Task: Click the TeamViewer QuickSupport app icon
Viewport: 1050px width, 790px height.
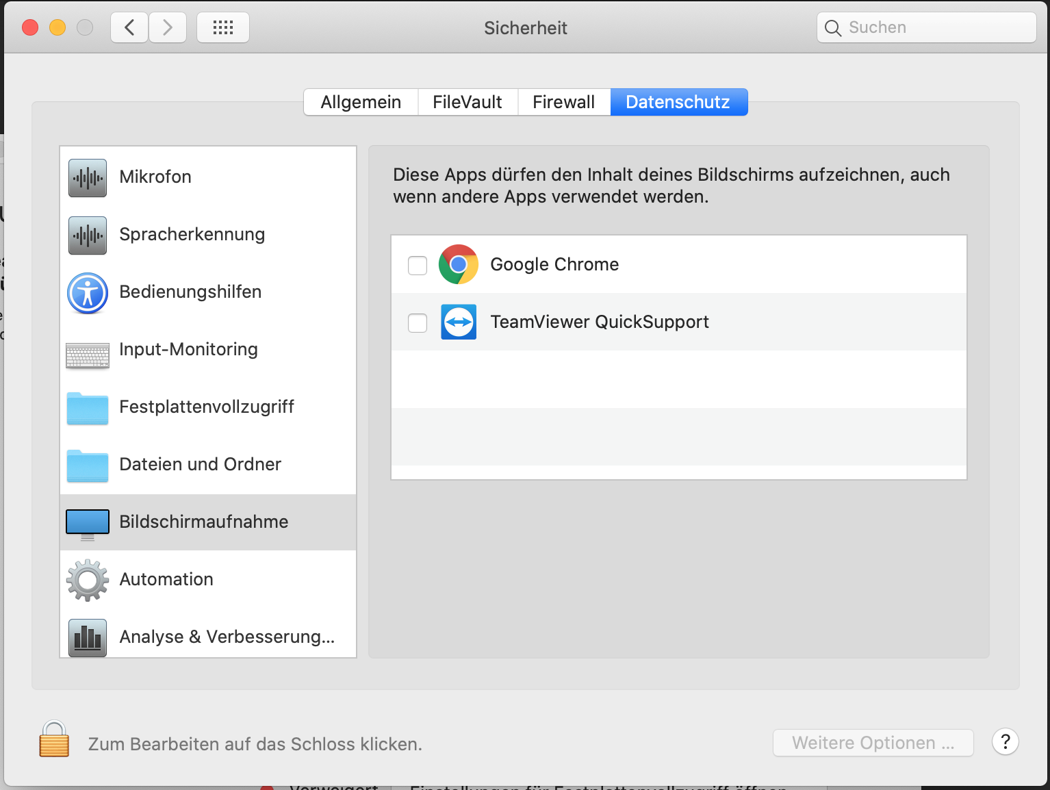Action: 458,322
